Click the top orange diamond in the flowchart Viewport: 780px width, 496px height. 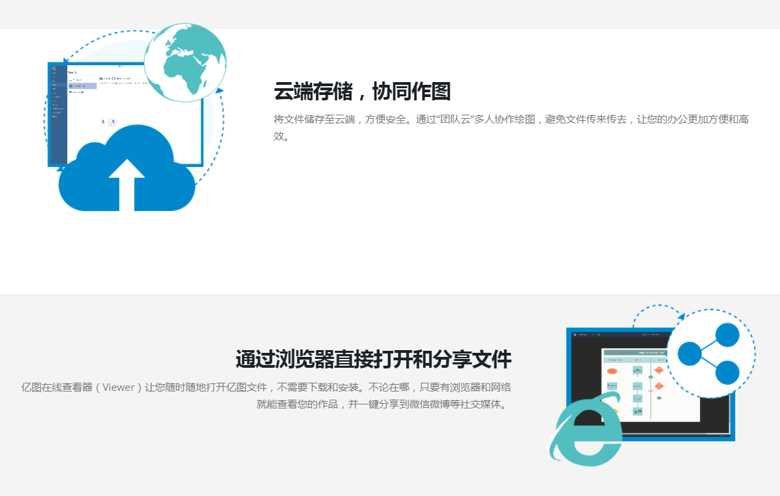click(x=659, y=370)
